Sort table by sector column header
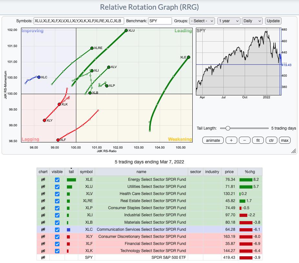The width and height of the screenshot is (299, 263). click(x=196, y=172)
